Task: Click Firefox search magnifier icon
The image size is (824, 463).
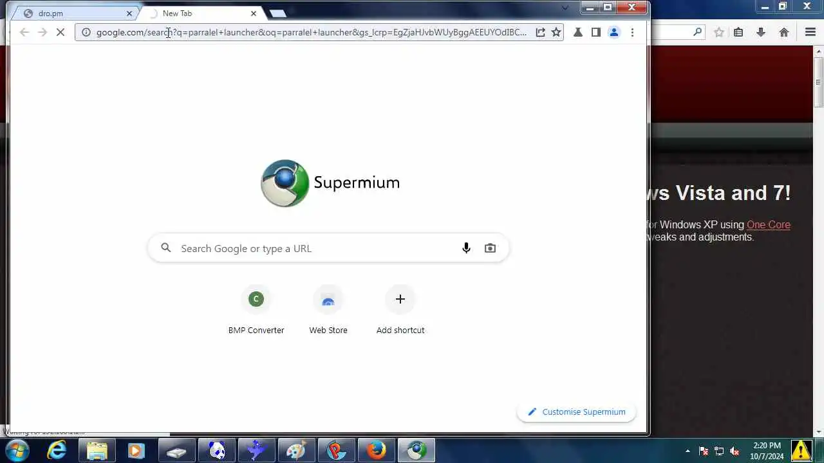Action: coord(698,32)
